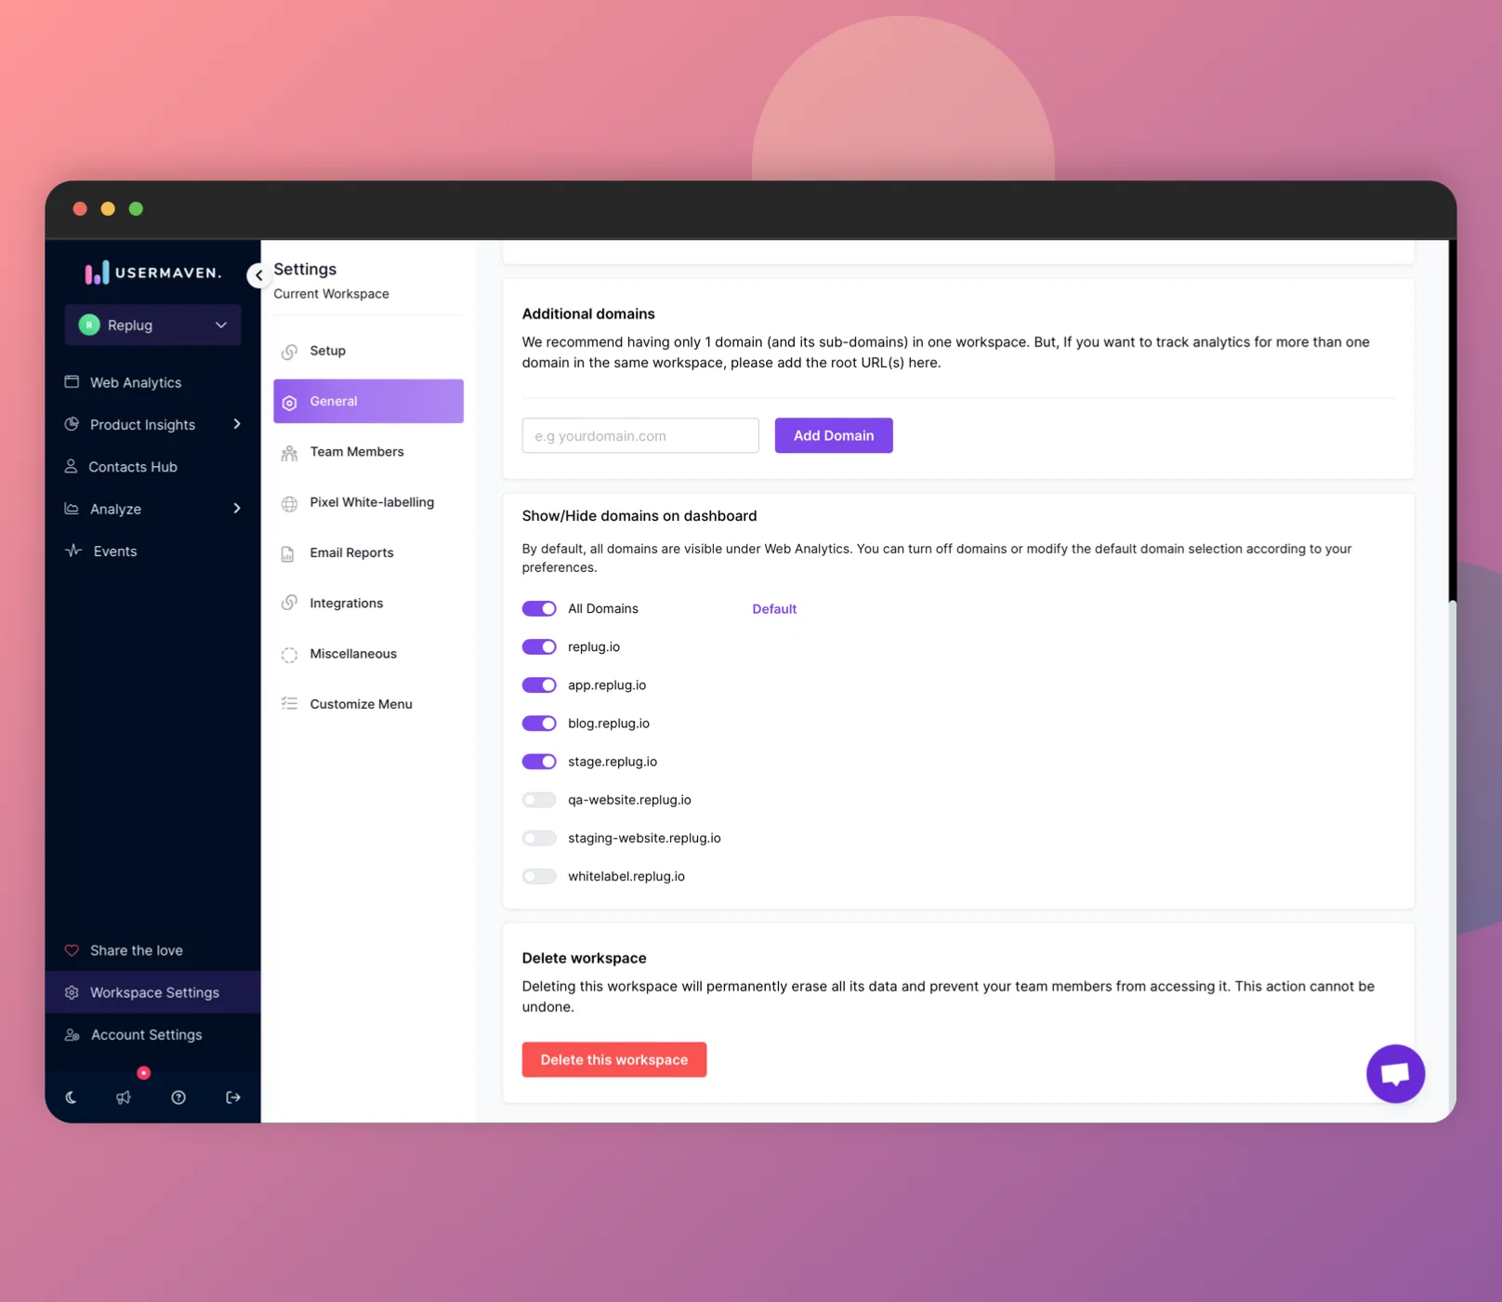Click the red notification dot above megaphone
This screenshot has height=1302, width=1502.
coord(144,1073)
